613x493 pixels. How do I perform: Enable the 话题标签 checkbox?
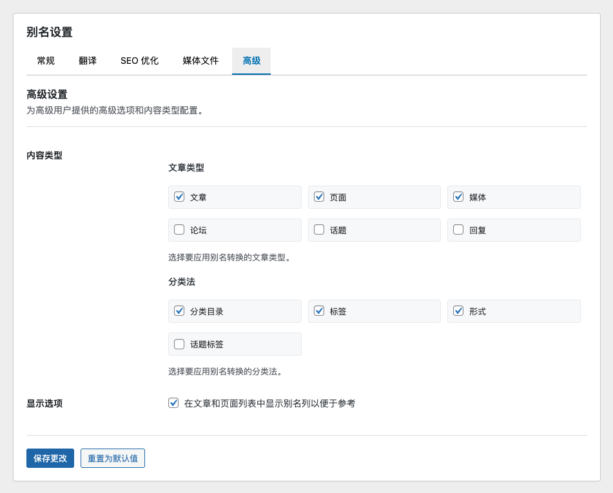[179, 343]
